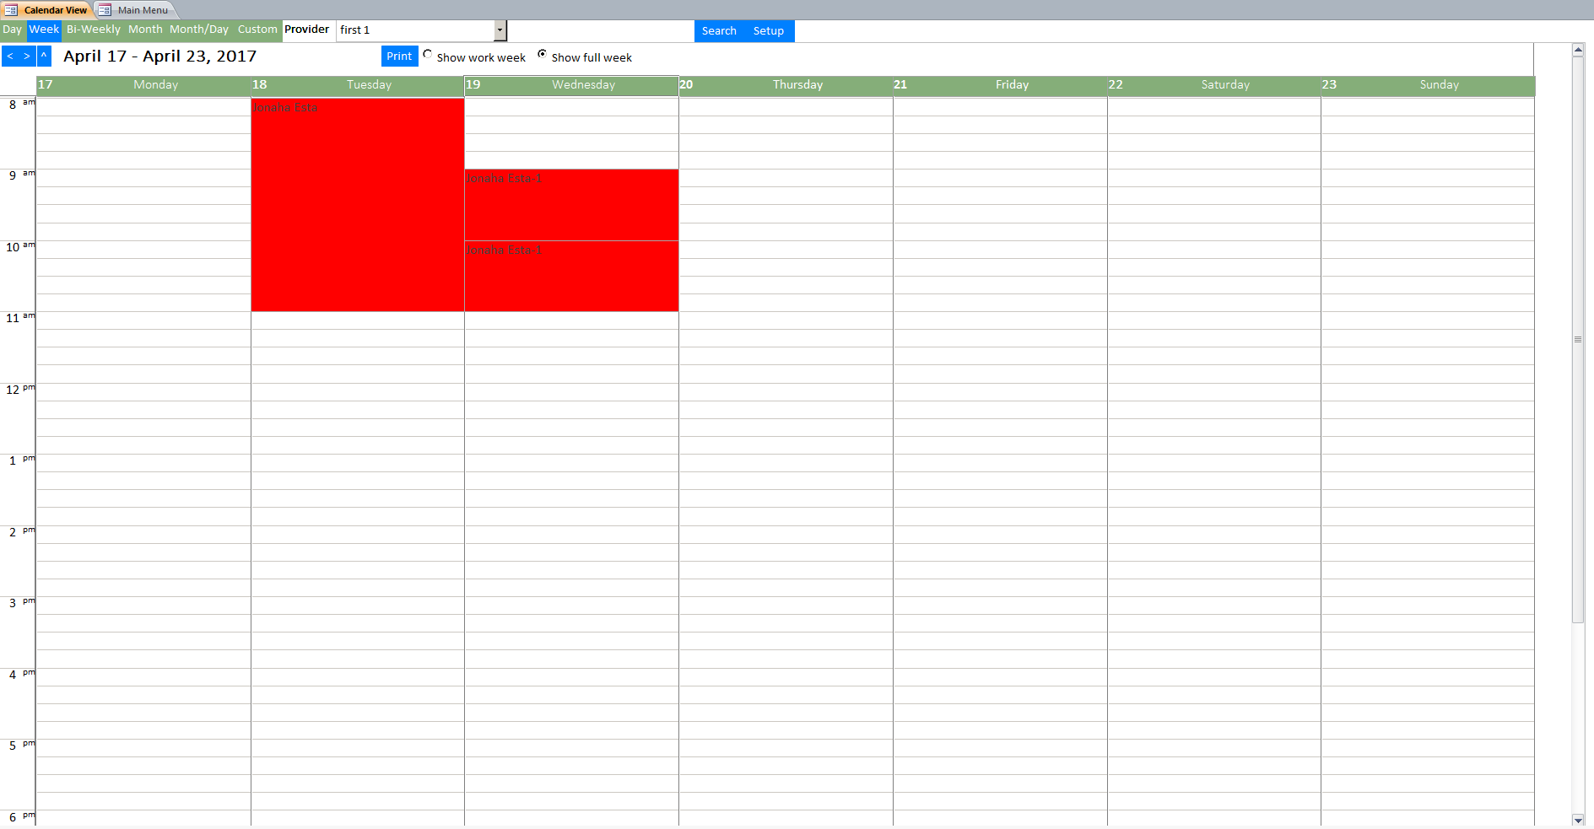Screen dimensions: 1594x829
Task: Click the 19 Wednesday day header
Action: coord(571,85)
